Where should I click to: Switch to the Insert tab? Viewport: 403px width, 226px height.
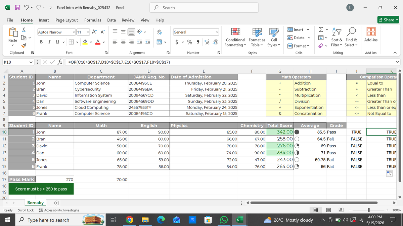[44, 20]
